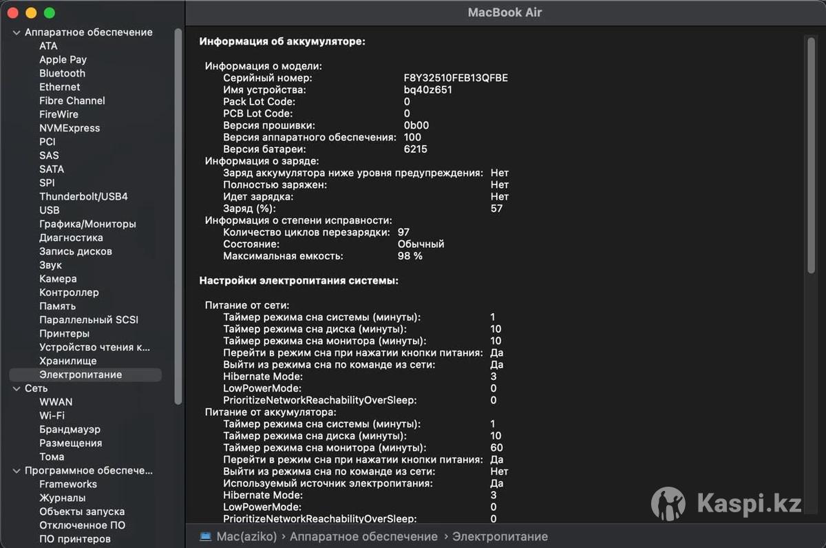Click the yellow minimize window button
This screenshot has height=548, width=826.
point(31,13)
